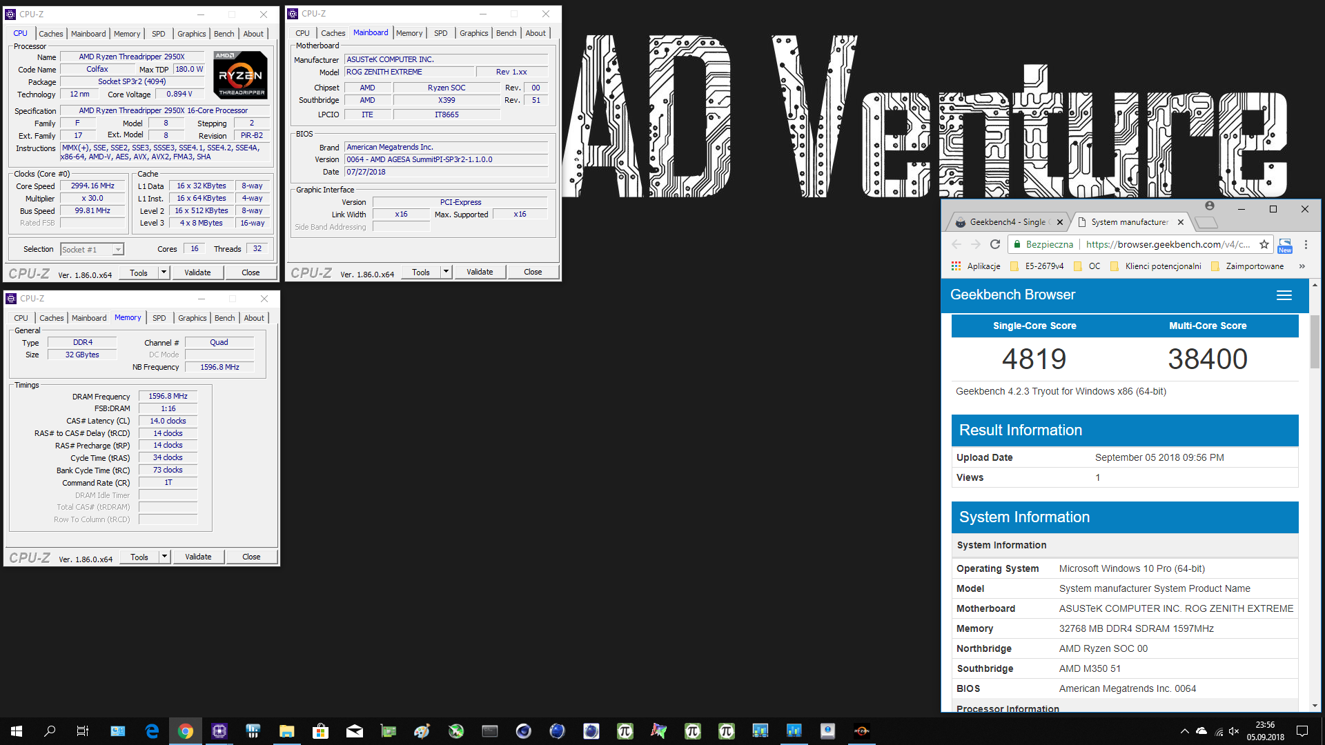Open Microsoft Store from the taskbar
The height and width of the screenshot is (745, 1325).
(x=320, y=731)
